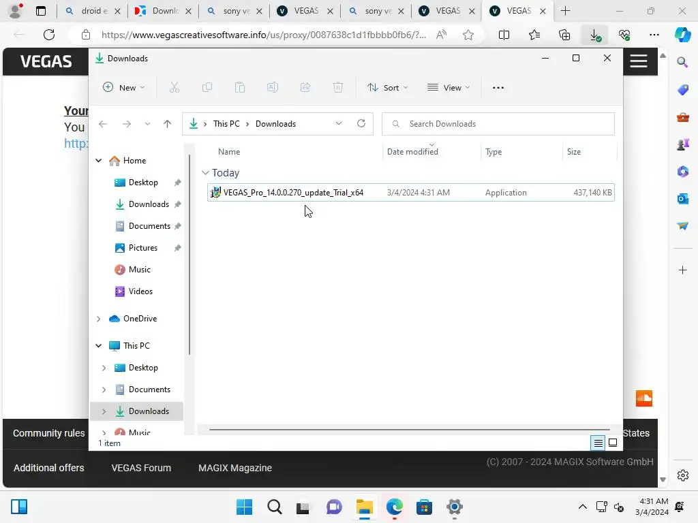The image size is (698, 523).
Task: Switch to the droid browser tab
Action: tap(93, 11)
